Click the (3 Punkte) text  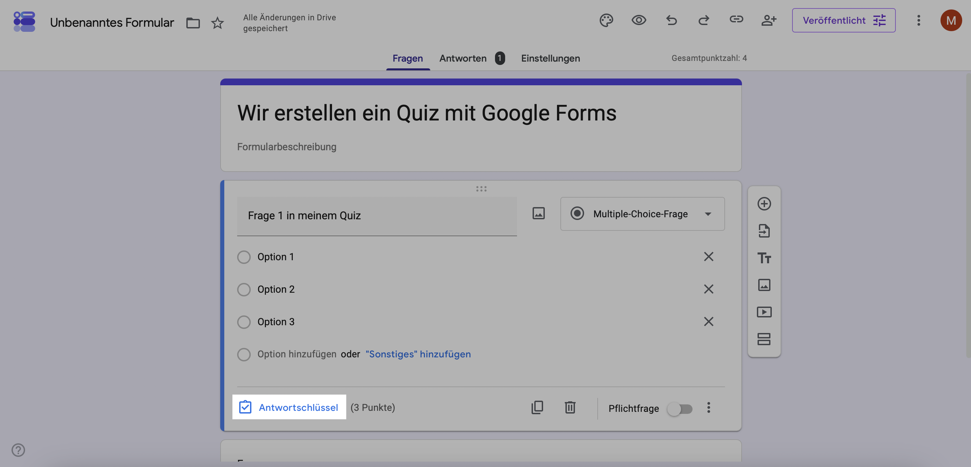[x=372, y=407]
